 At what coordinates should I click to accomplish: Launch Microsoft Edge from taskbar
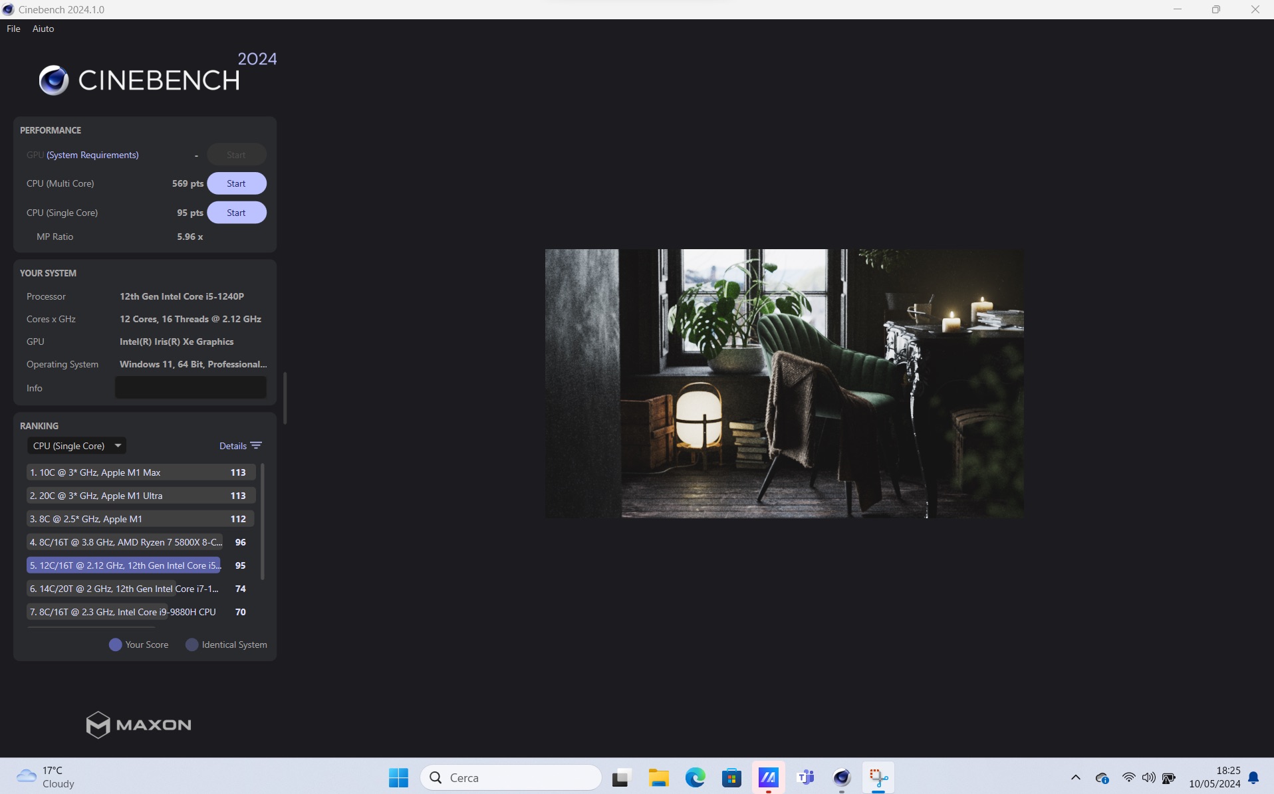(695, 777)
